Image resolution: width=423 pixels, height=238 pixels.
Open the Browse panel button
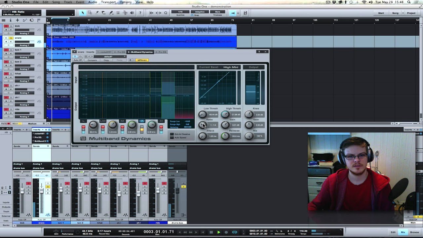[414, 232]
